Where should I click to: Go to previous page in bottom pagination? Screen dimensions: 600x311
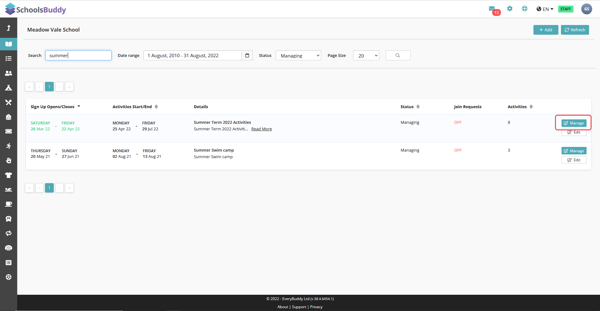pyautogui.click(x=39, y=188)
